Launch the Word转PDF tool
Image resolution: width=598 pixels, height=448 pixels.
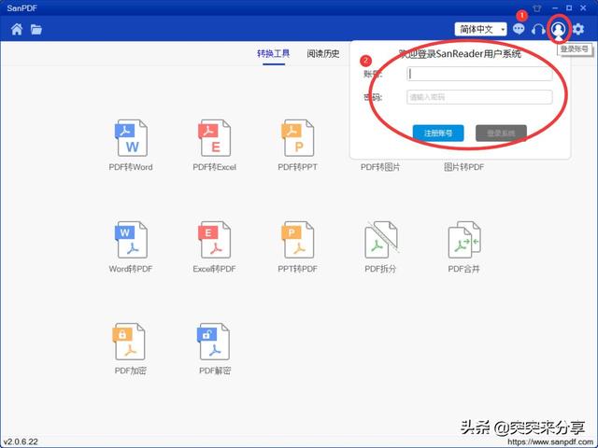pos(131,246)
